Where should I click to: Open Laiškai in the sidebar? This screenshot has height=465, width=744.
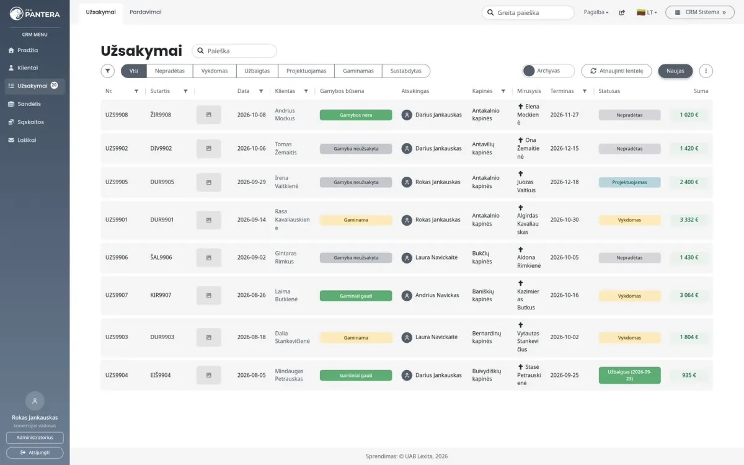(35, 140)
